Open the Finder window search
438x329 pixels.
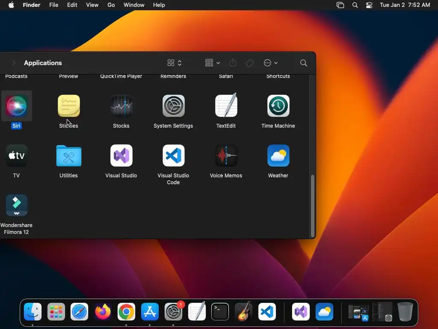point(304,63)
